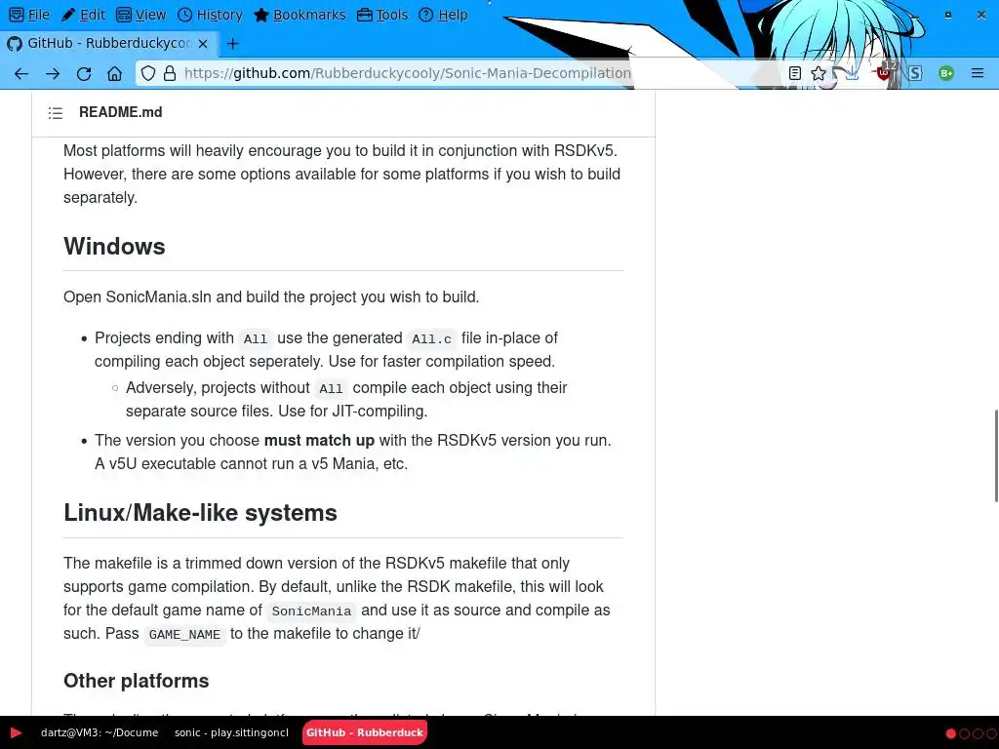Open the View menu

141,15
